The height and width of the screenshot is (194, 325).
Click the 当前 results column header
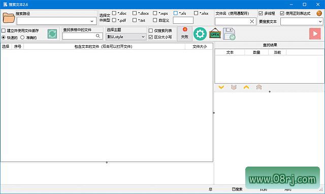pos(277,52)
